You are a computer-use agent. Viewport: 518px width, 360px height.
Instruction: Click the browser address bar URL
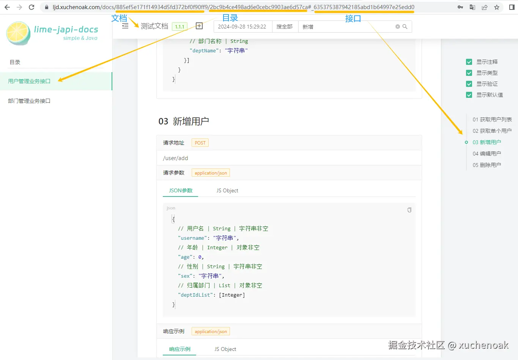coord(233,7)
